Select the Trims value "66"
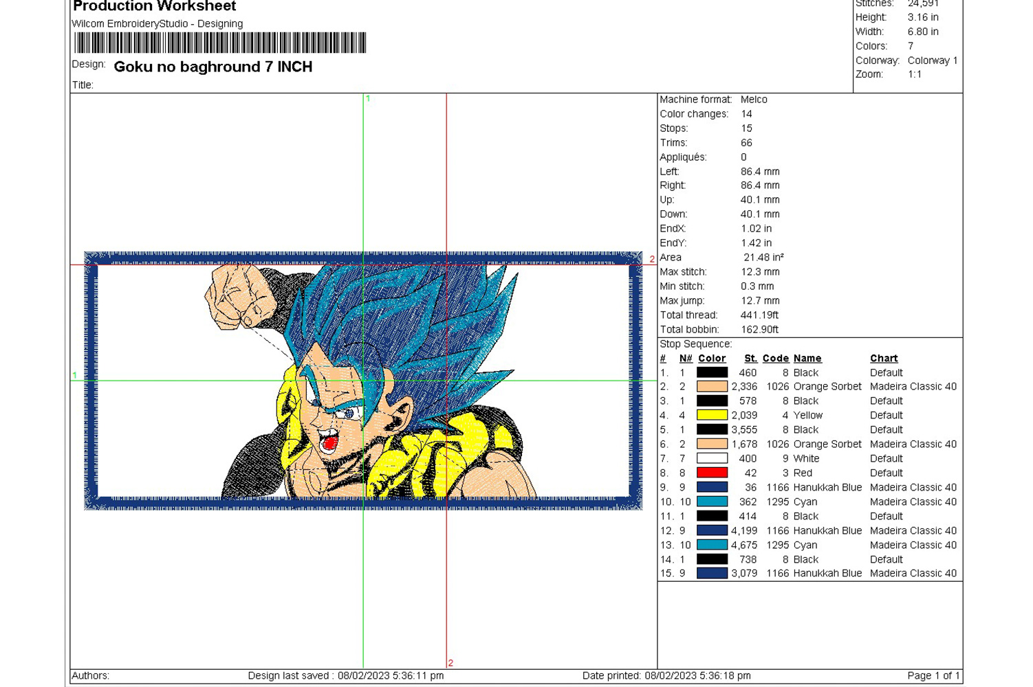Screen dimensions: 1033x687 tap(746, 143)
